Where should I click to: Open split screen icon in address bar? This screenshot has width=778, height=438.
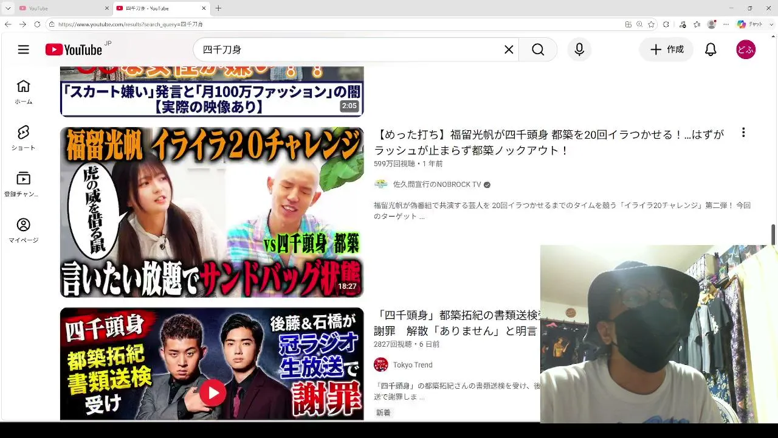click(x=628, y=24)
